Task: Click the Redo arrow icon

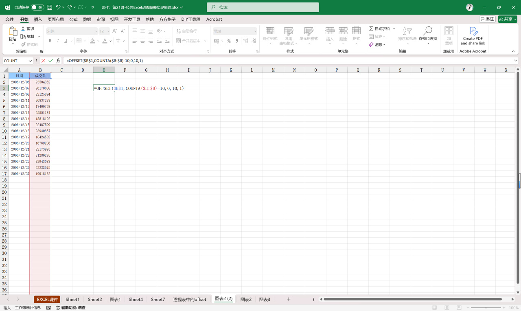Action: pos(70,7)
